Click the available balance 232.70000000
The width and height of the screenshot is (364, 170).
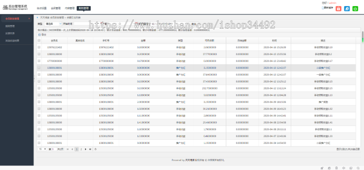coord(210,88)
